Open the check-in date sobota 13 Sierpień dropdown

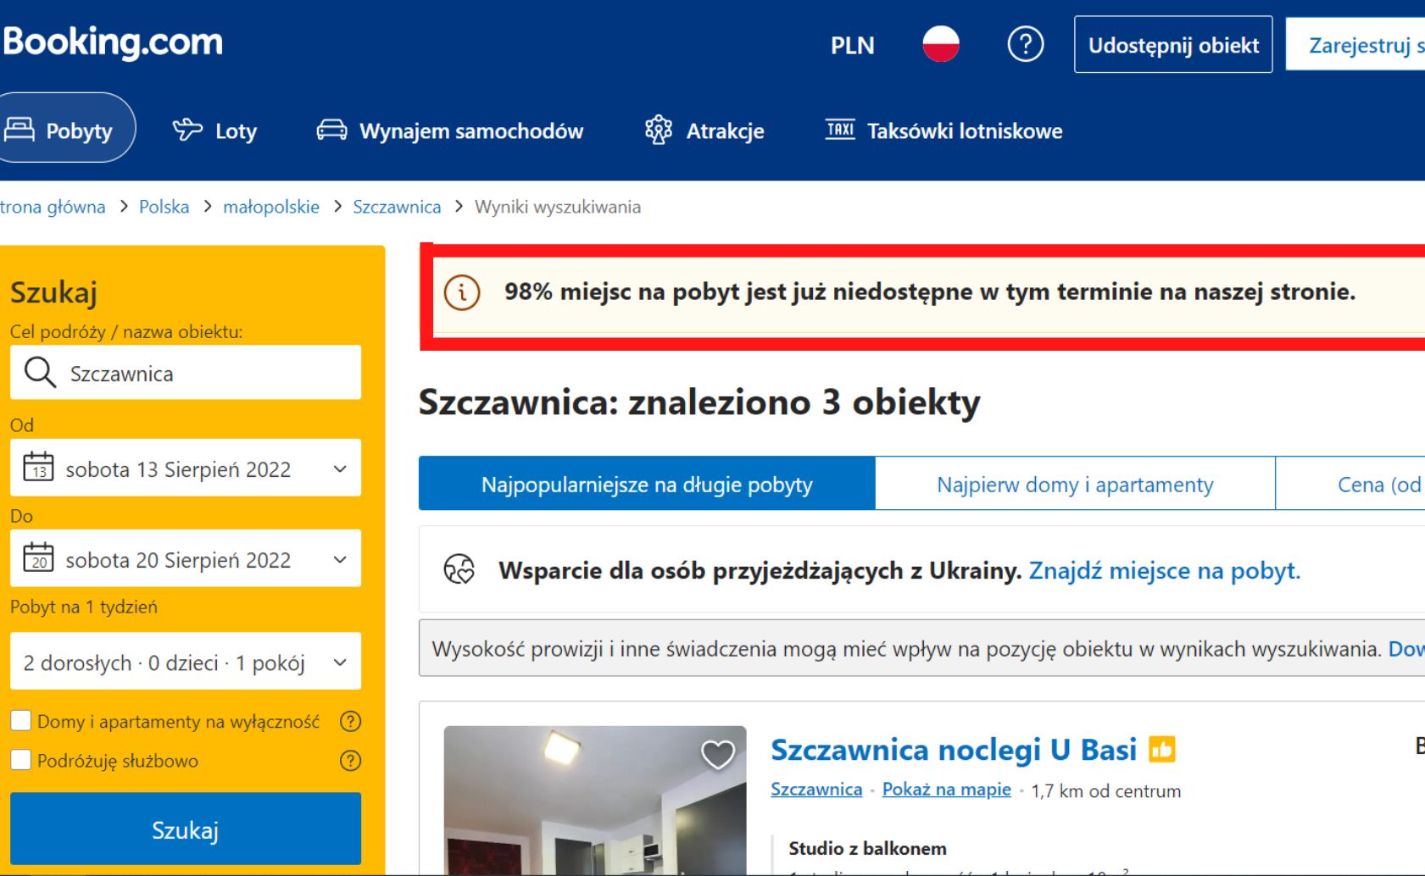point(186,468)
